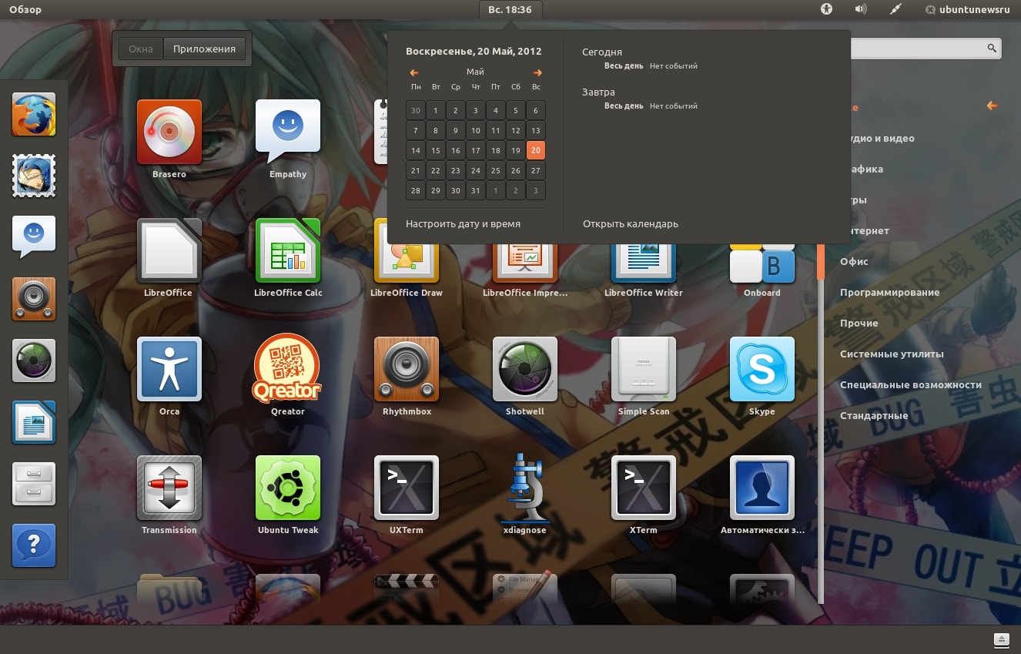This screenshot has width=1021, height=654.
Task: Launch Firefox from the dash
Action: (x=34, y=114)
